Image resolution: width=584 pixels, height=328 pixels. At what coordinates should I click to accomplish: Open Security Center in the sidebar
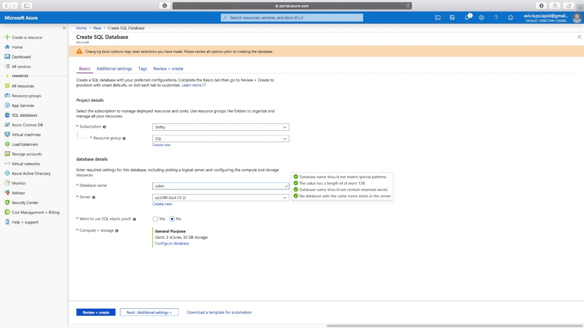(x=25, y=203)
